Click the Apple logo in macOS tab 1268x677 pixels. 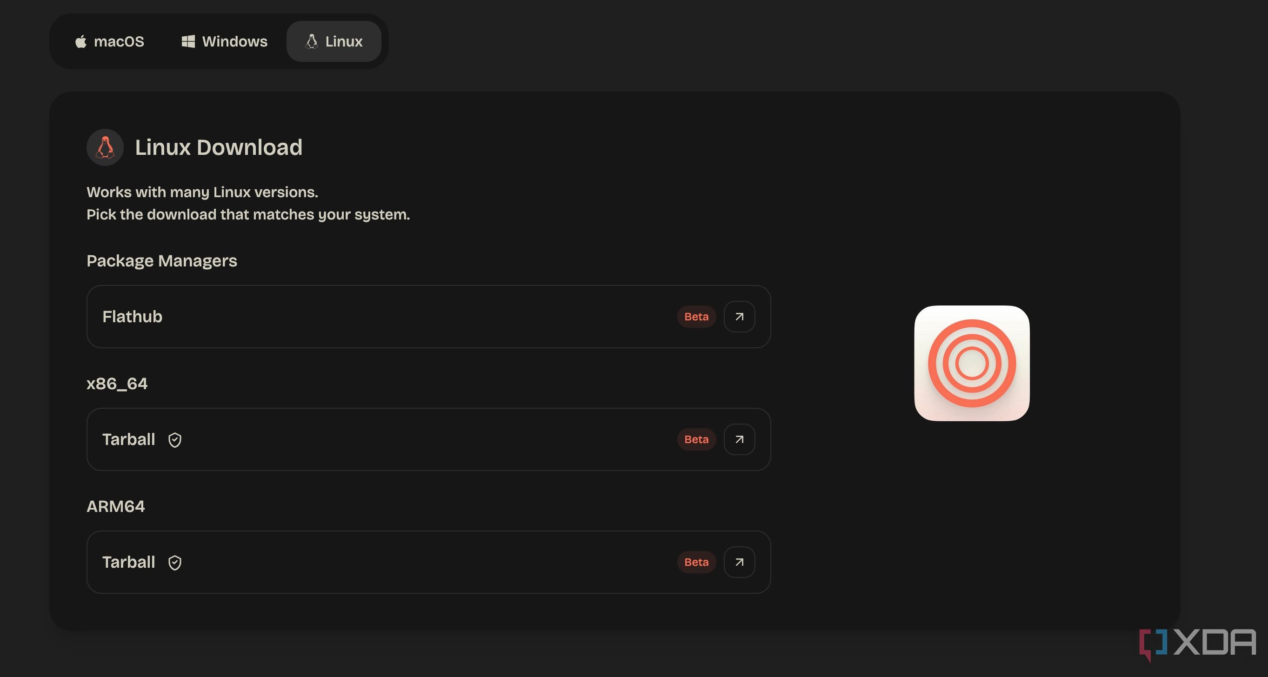(81, 41)
